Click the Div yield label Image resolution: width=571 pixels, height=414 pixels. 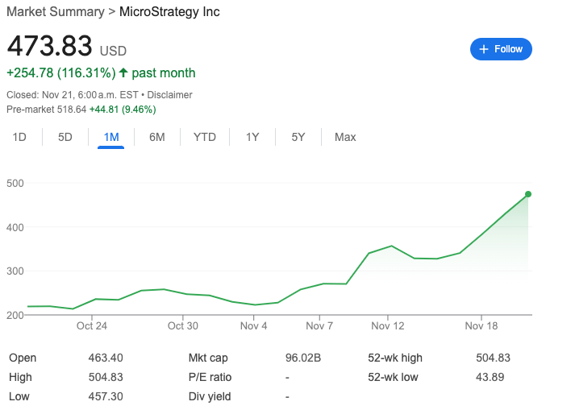[x=210, y=396]
